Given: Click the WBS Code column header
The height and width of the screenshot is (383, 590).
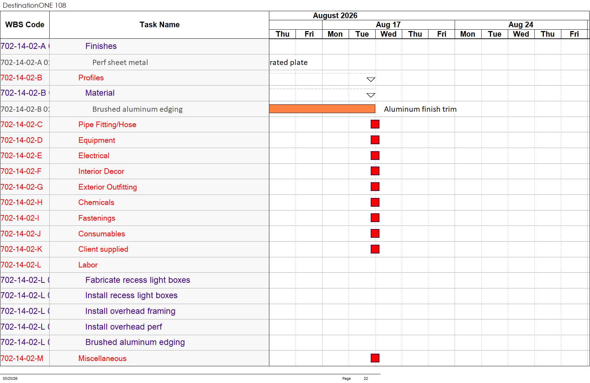Looking at the screenshot, I should click(25, 25).
